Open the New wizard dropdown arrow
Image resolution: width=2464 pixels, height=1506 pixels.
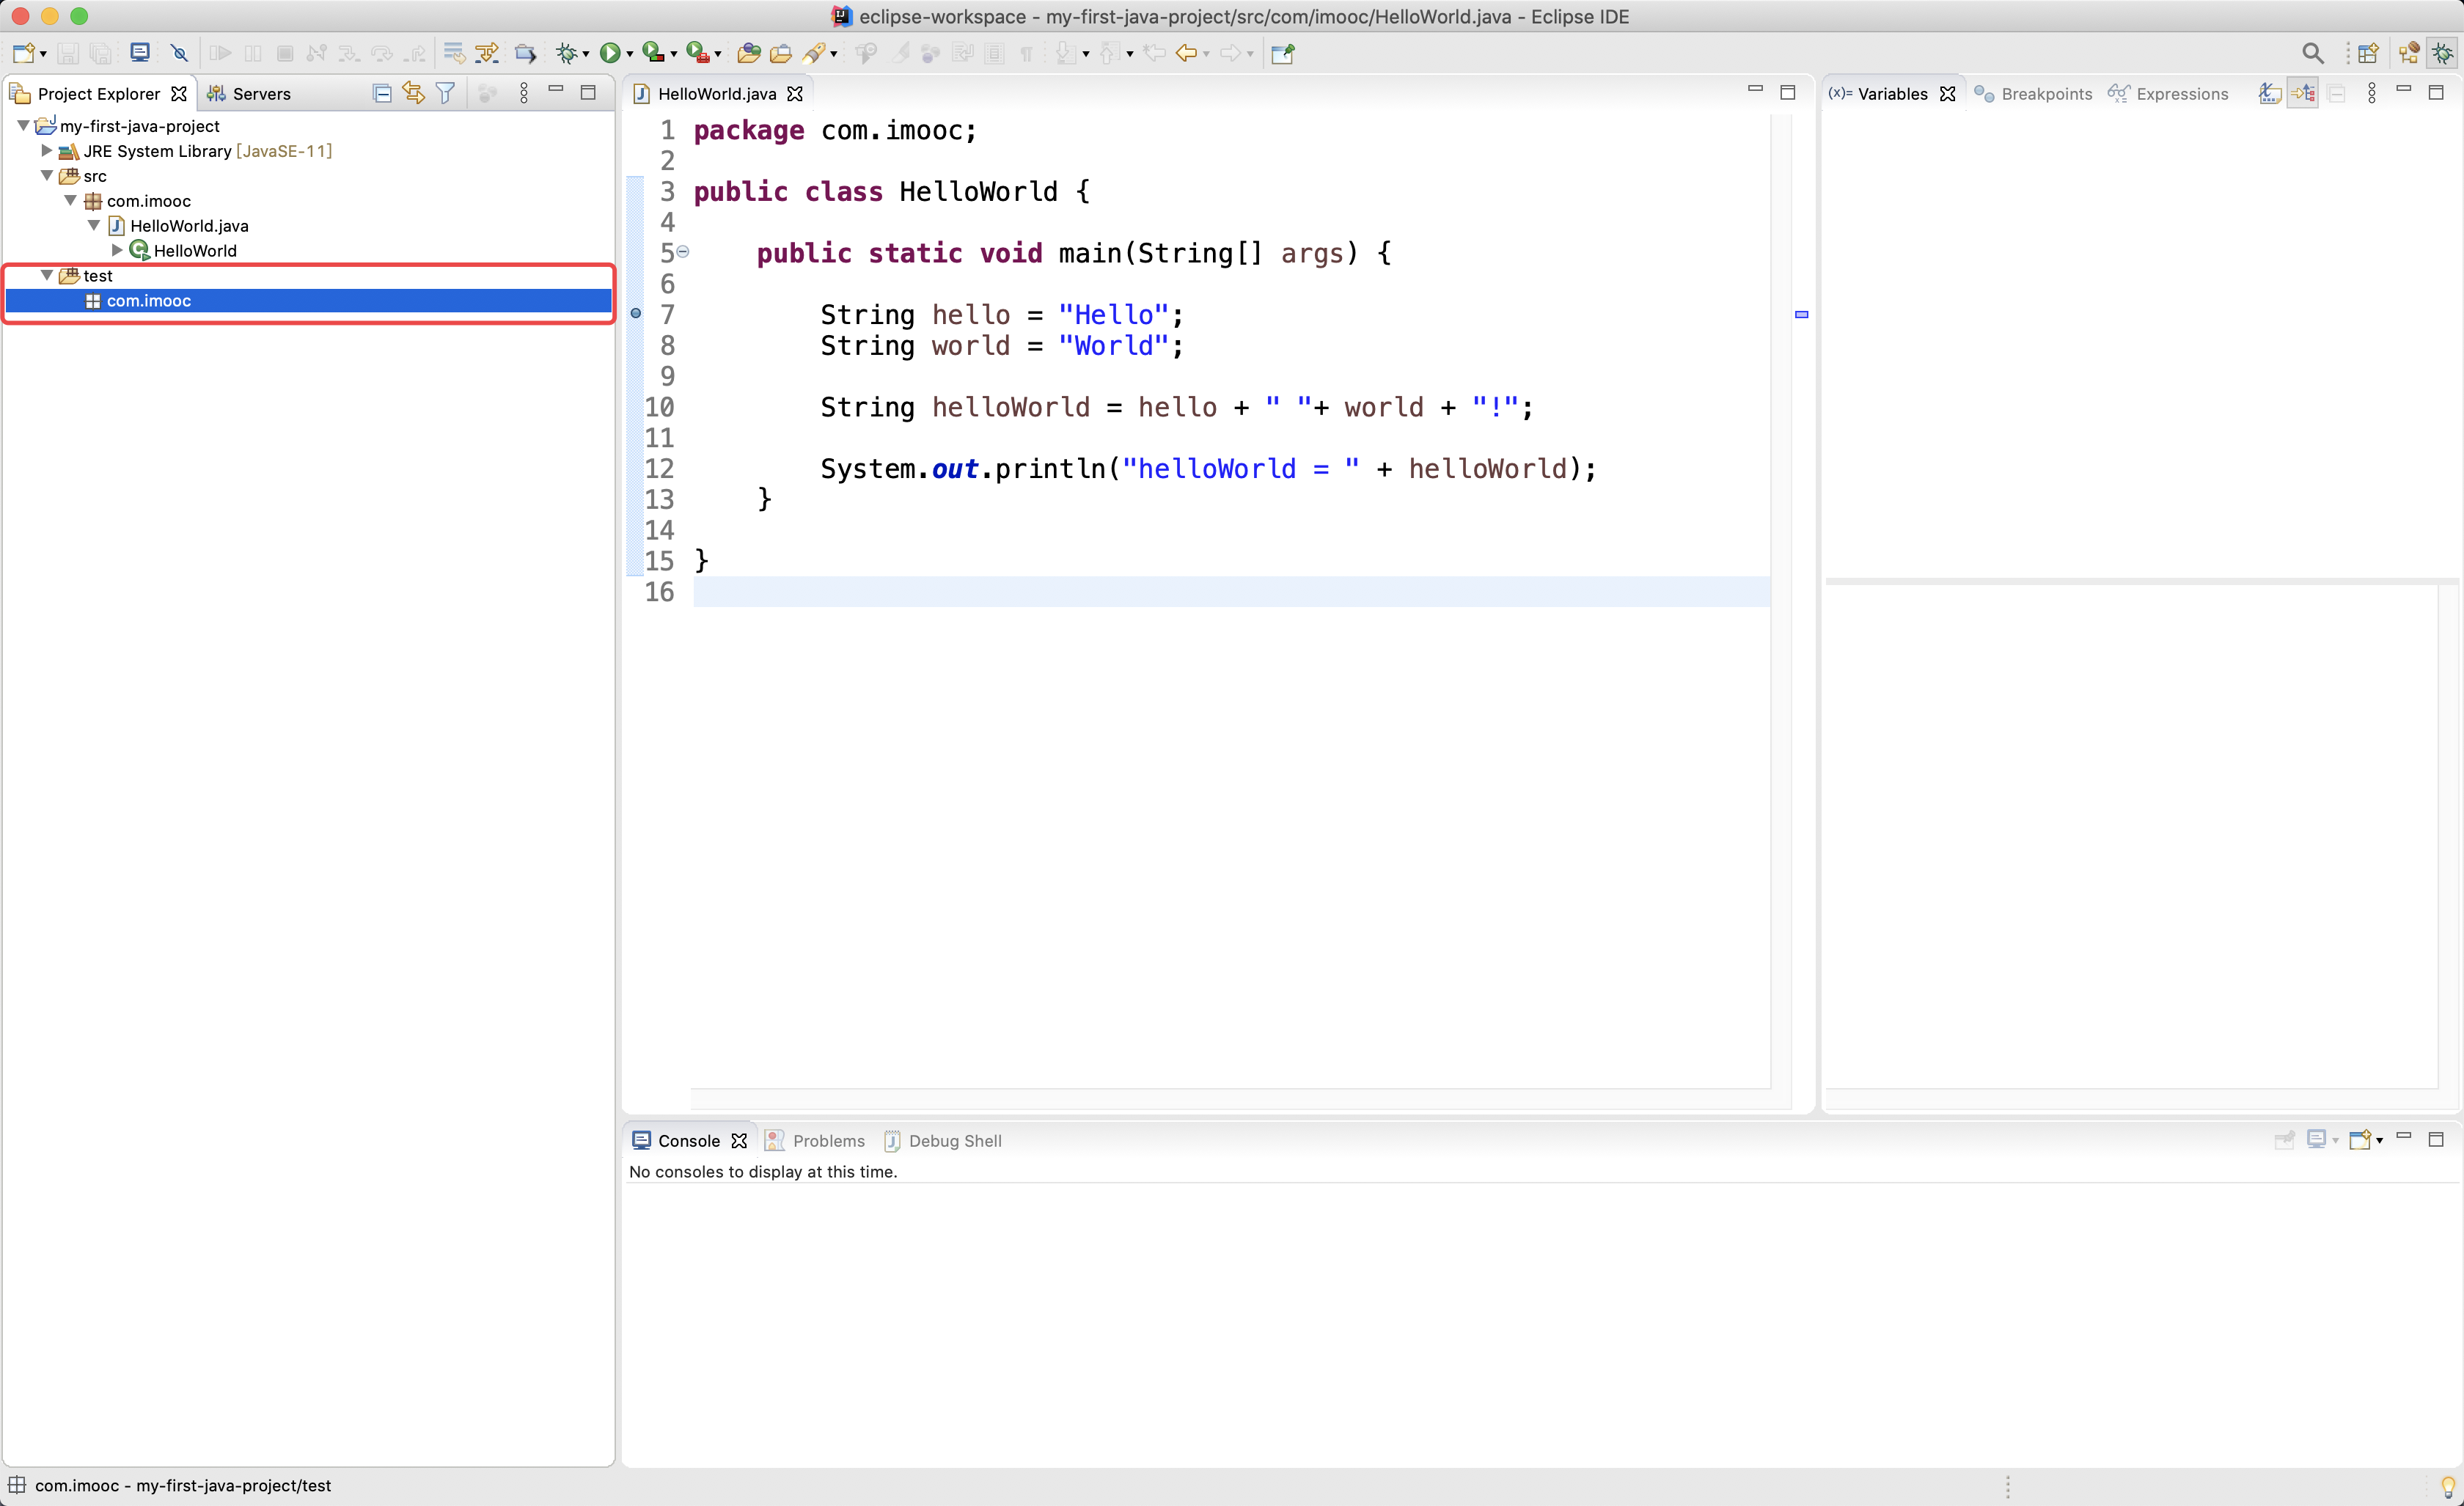(x=43, y=55)
